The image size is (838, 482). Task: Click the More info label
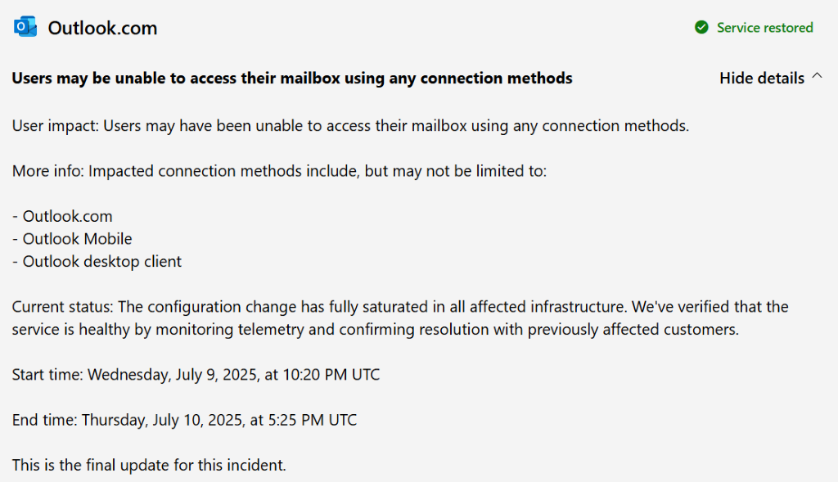47,171
